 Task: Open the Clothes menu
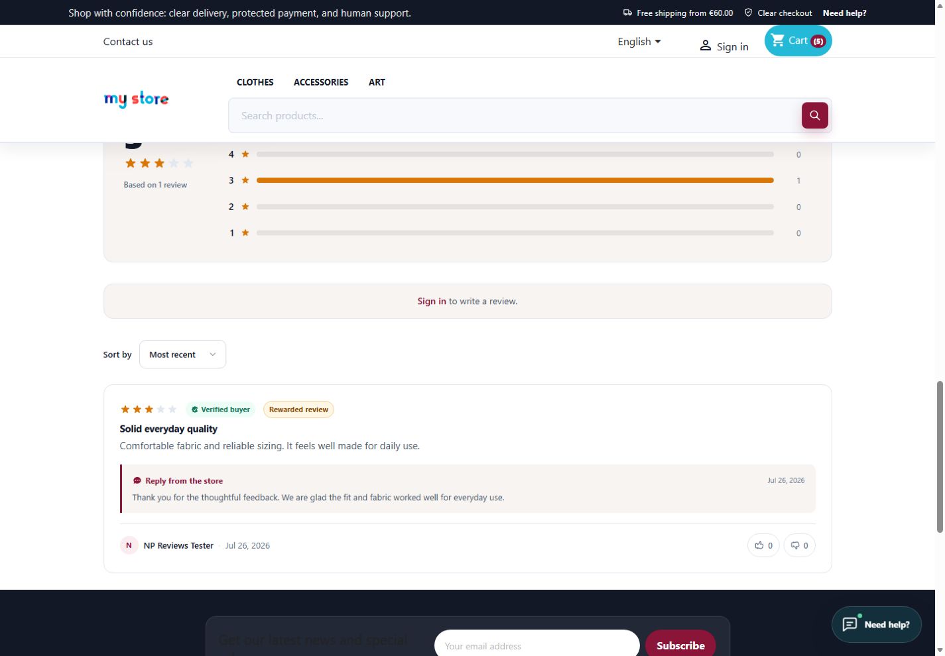(255, 82)
